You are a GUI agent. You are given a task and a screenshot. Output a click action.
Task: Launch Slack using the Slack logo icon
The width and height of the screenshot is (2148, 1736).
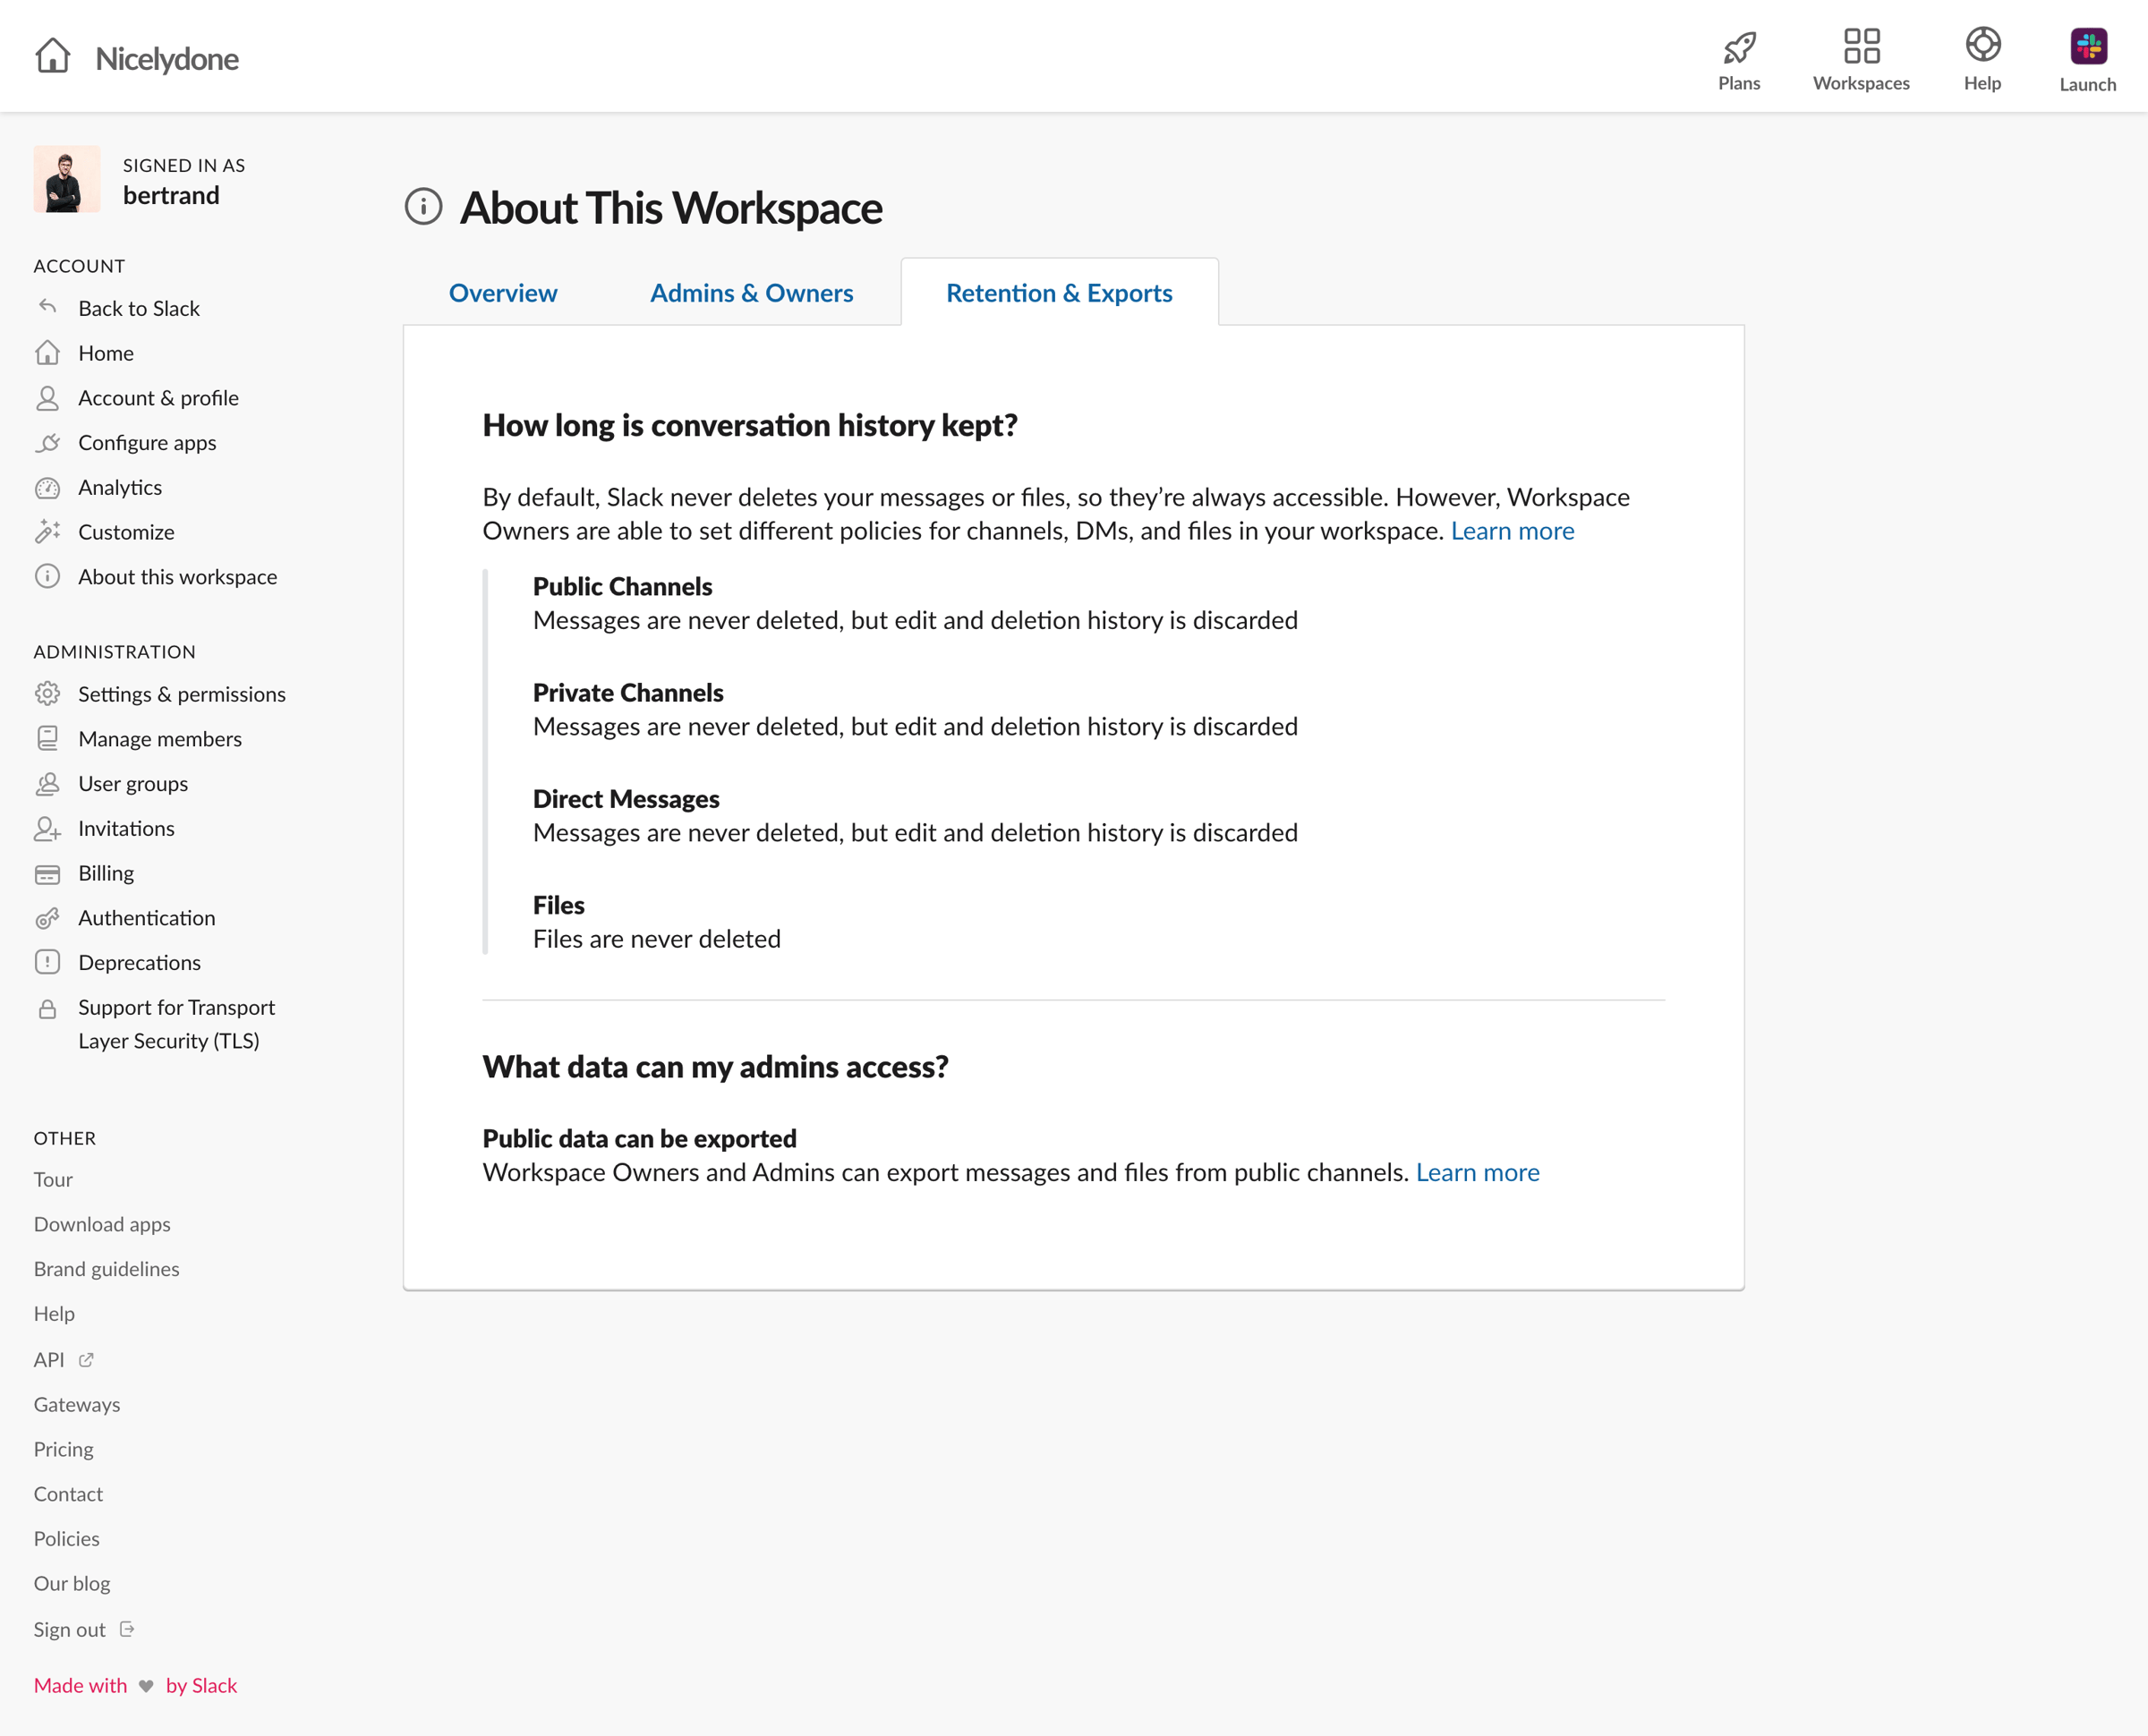pos(2088,46)
